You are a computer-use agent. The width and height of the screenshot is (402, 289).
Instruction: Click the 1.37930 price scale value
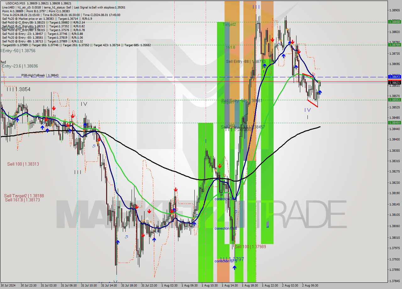(x=394, y=259)
